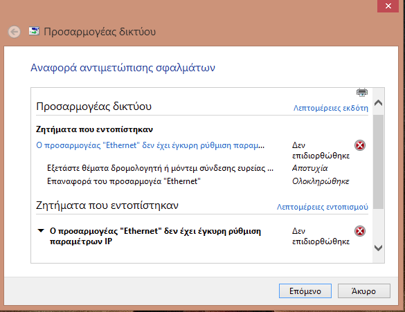Open Λεπτομέρειες εντοπισμού link
405x312 pixels.
pos(323,207)
